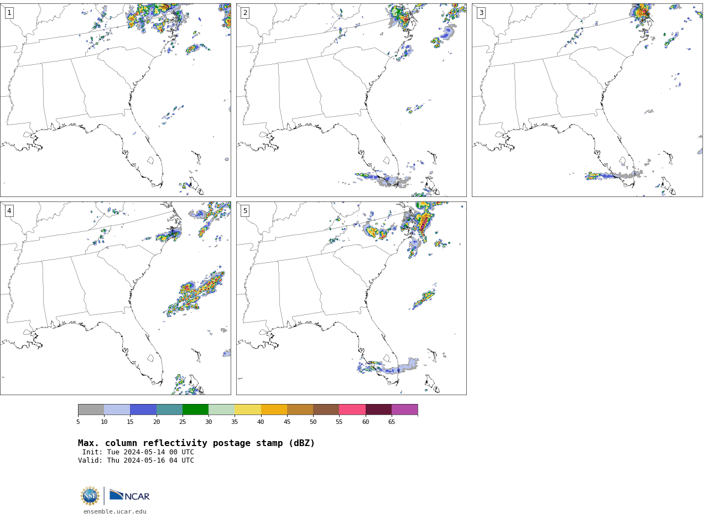708x518 pixels.
Task: Click the member number 5 label
Action: (x=245, y=211)
